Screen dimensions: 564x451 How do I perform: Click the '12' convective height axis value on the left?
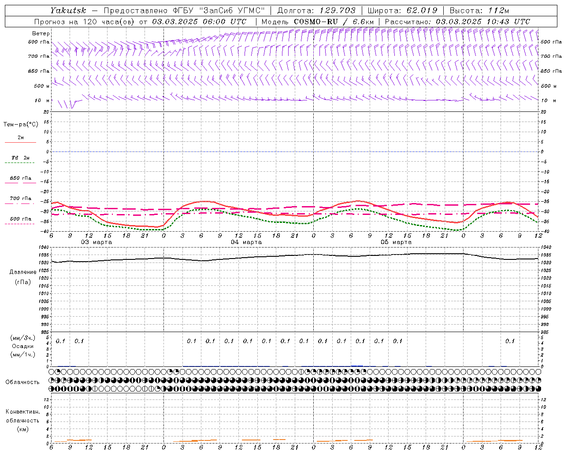(x=46, y=399)
